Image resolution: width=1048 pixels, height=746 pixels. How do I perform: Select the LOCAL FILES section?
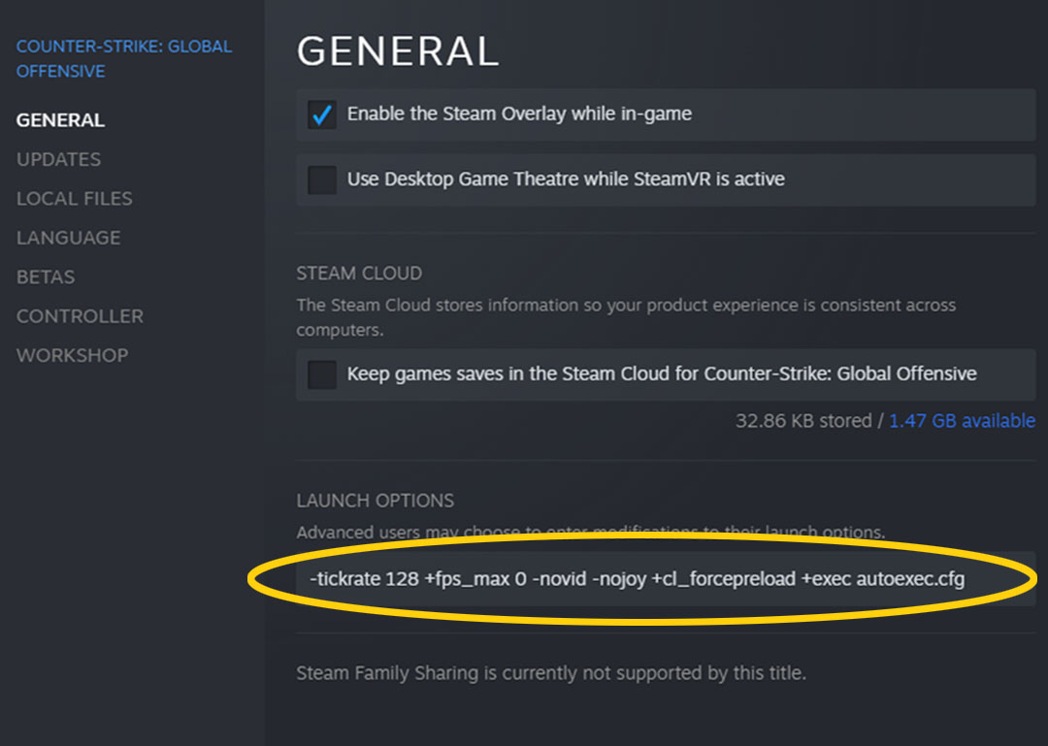74,198
